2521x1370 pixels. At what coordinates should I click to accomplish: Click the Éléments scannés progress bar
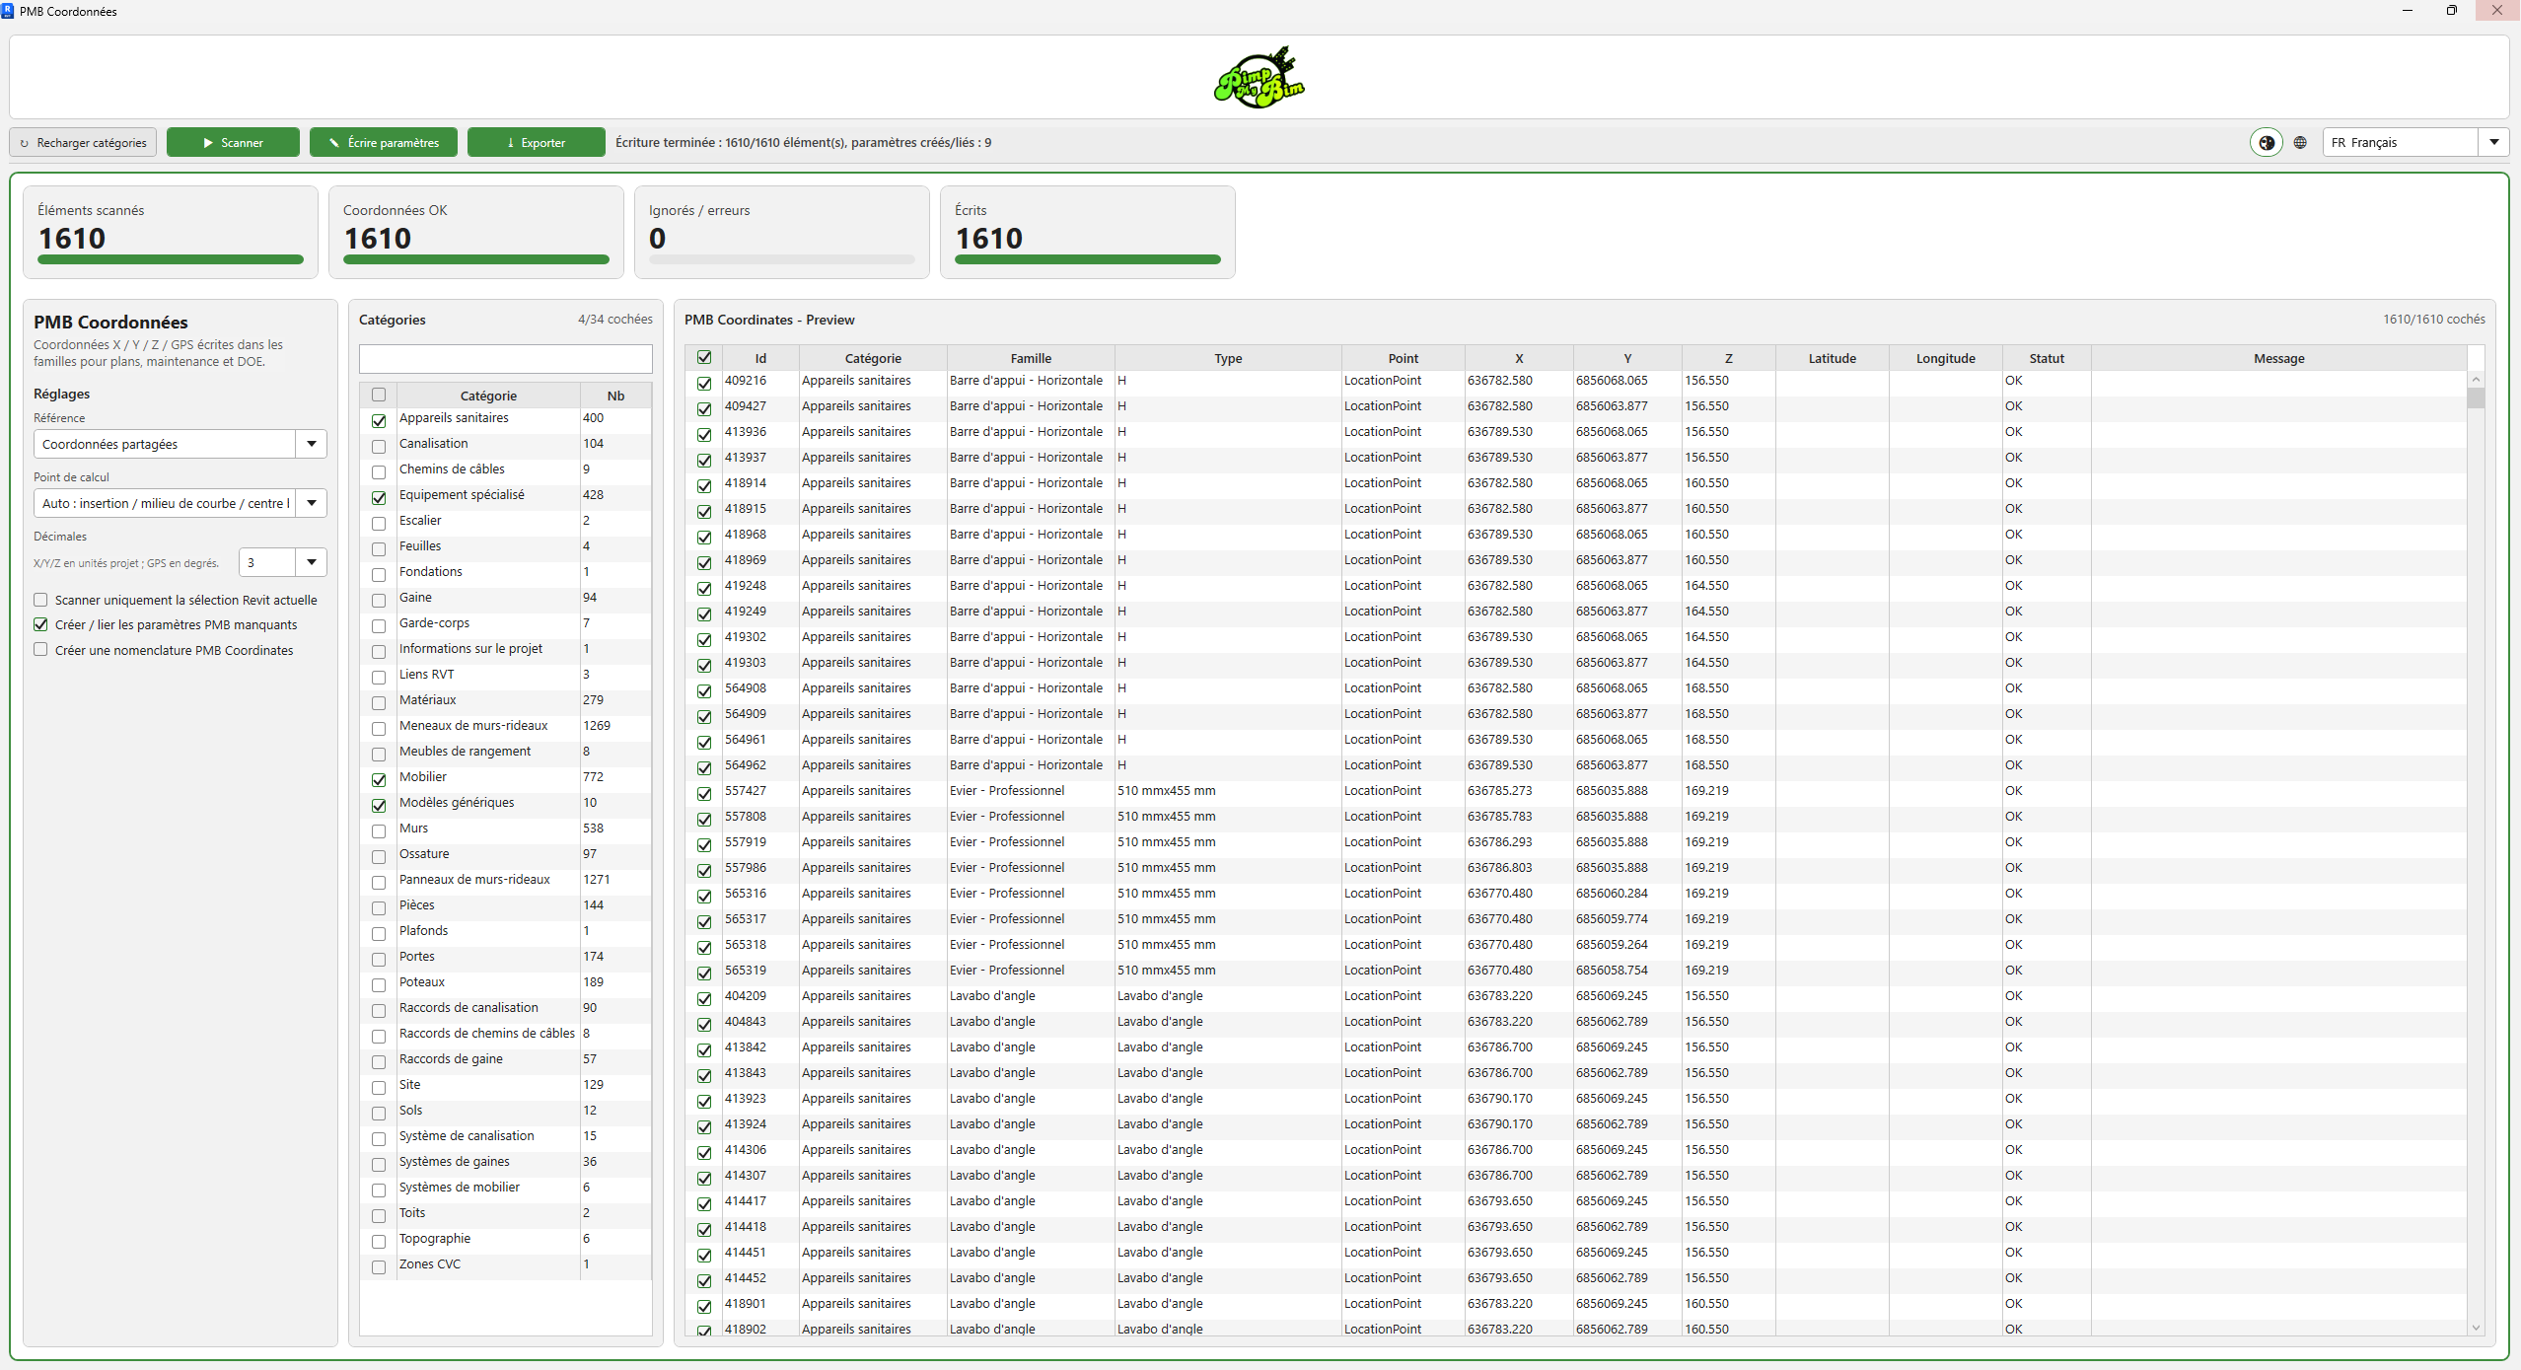(x=171, y=259)
